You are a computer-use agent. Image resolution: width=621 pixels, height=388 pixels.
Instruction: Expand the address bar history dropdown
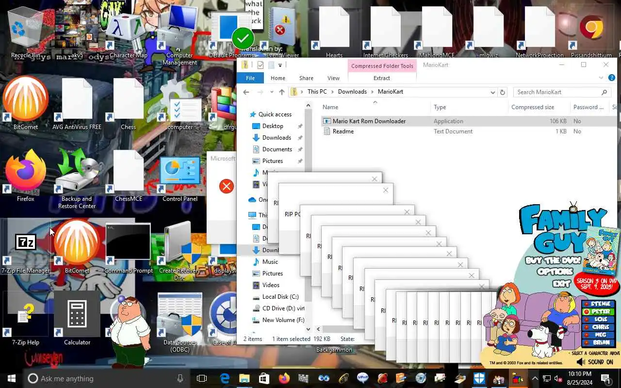(492, 92)
